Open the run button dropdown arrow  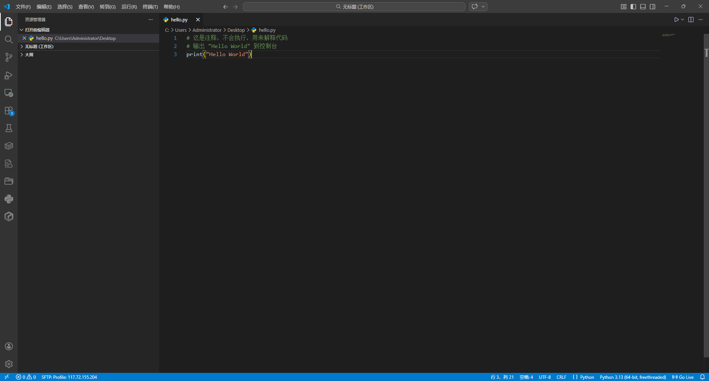[x=682, y=20]
